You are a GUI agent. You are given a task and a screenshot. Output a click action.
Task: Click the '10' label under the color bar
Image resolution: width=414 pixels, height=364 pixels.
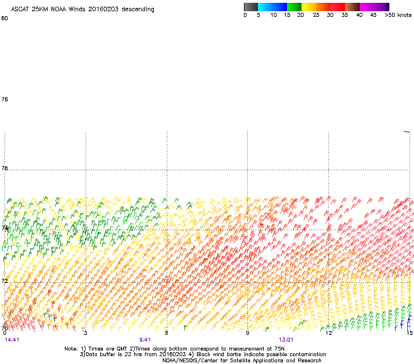pos(274,15)
